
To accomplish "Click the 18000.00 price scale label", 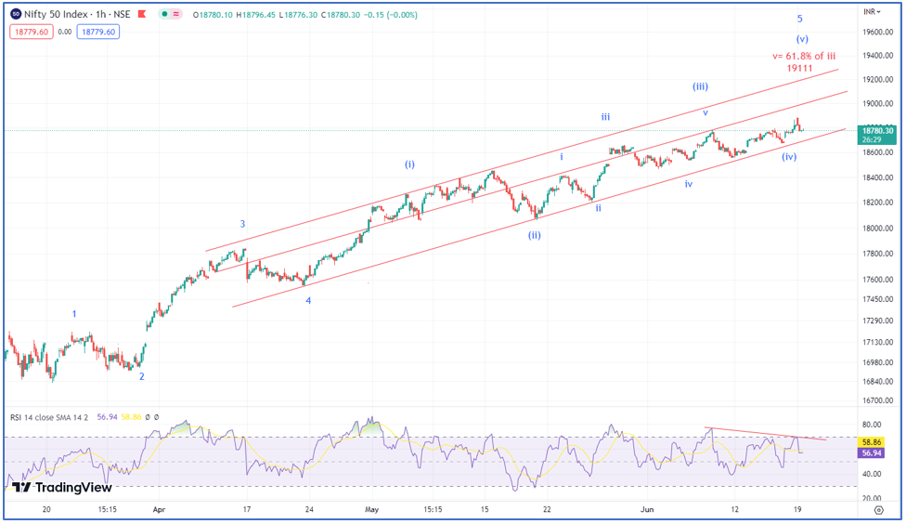I will 877,228.
